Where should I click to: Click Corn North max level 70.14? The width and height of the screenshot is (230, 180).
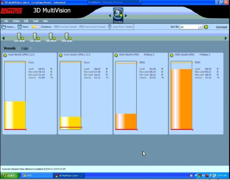(x=42, y=72)
